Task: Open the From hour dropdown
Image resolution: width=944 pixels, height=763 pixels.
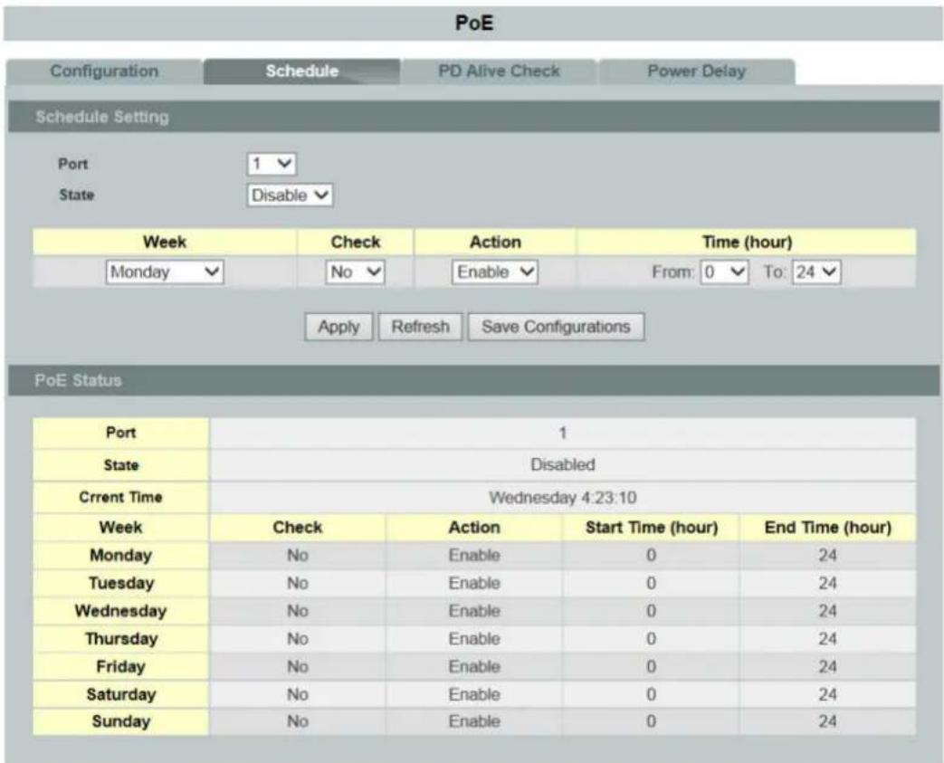Action: tap(724, 272)
